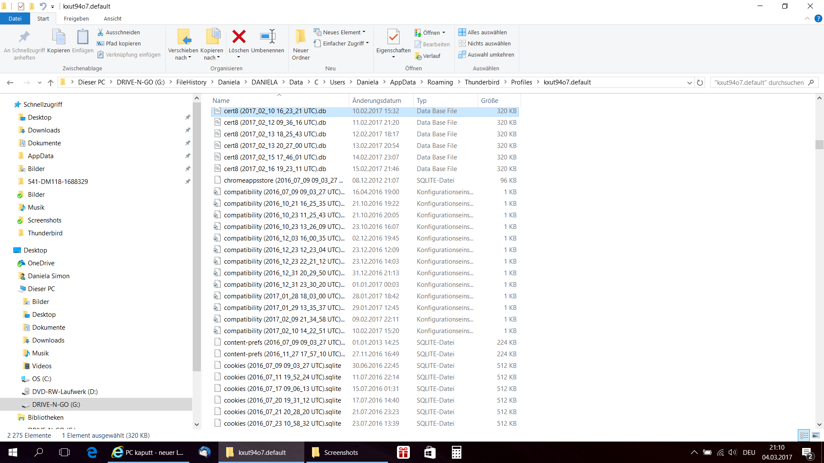Select OS (C:) drive
The height and width of the screenshot is (463, 824).
pyautogui.click(x=42, y=379)
